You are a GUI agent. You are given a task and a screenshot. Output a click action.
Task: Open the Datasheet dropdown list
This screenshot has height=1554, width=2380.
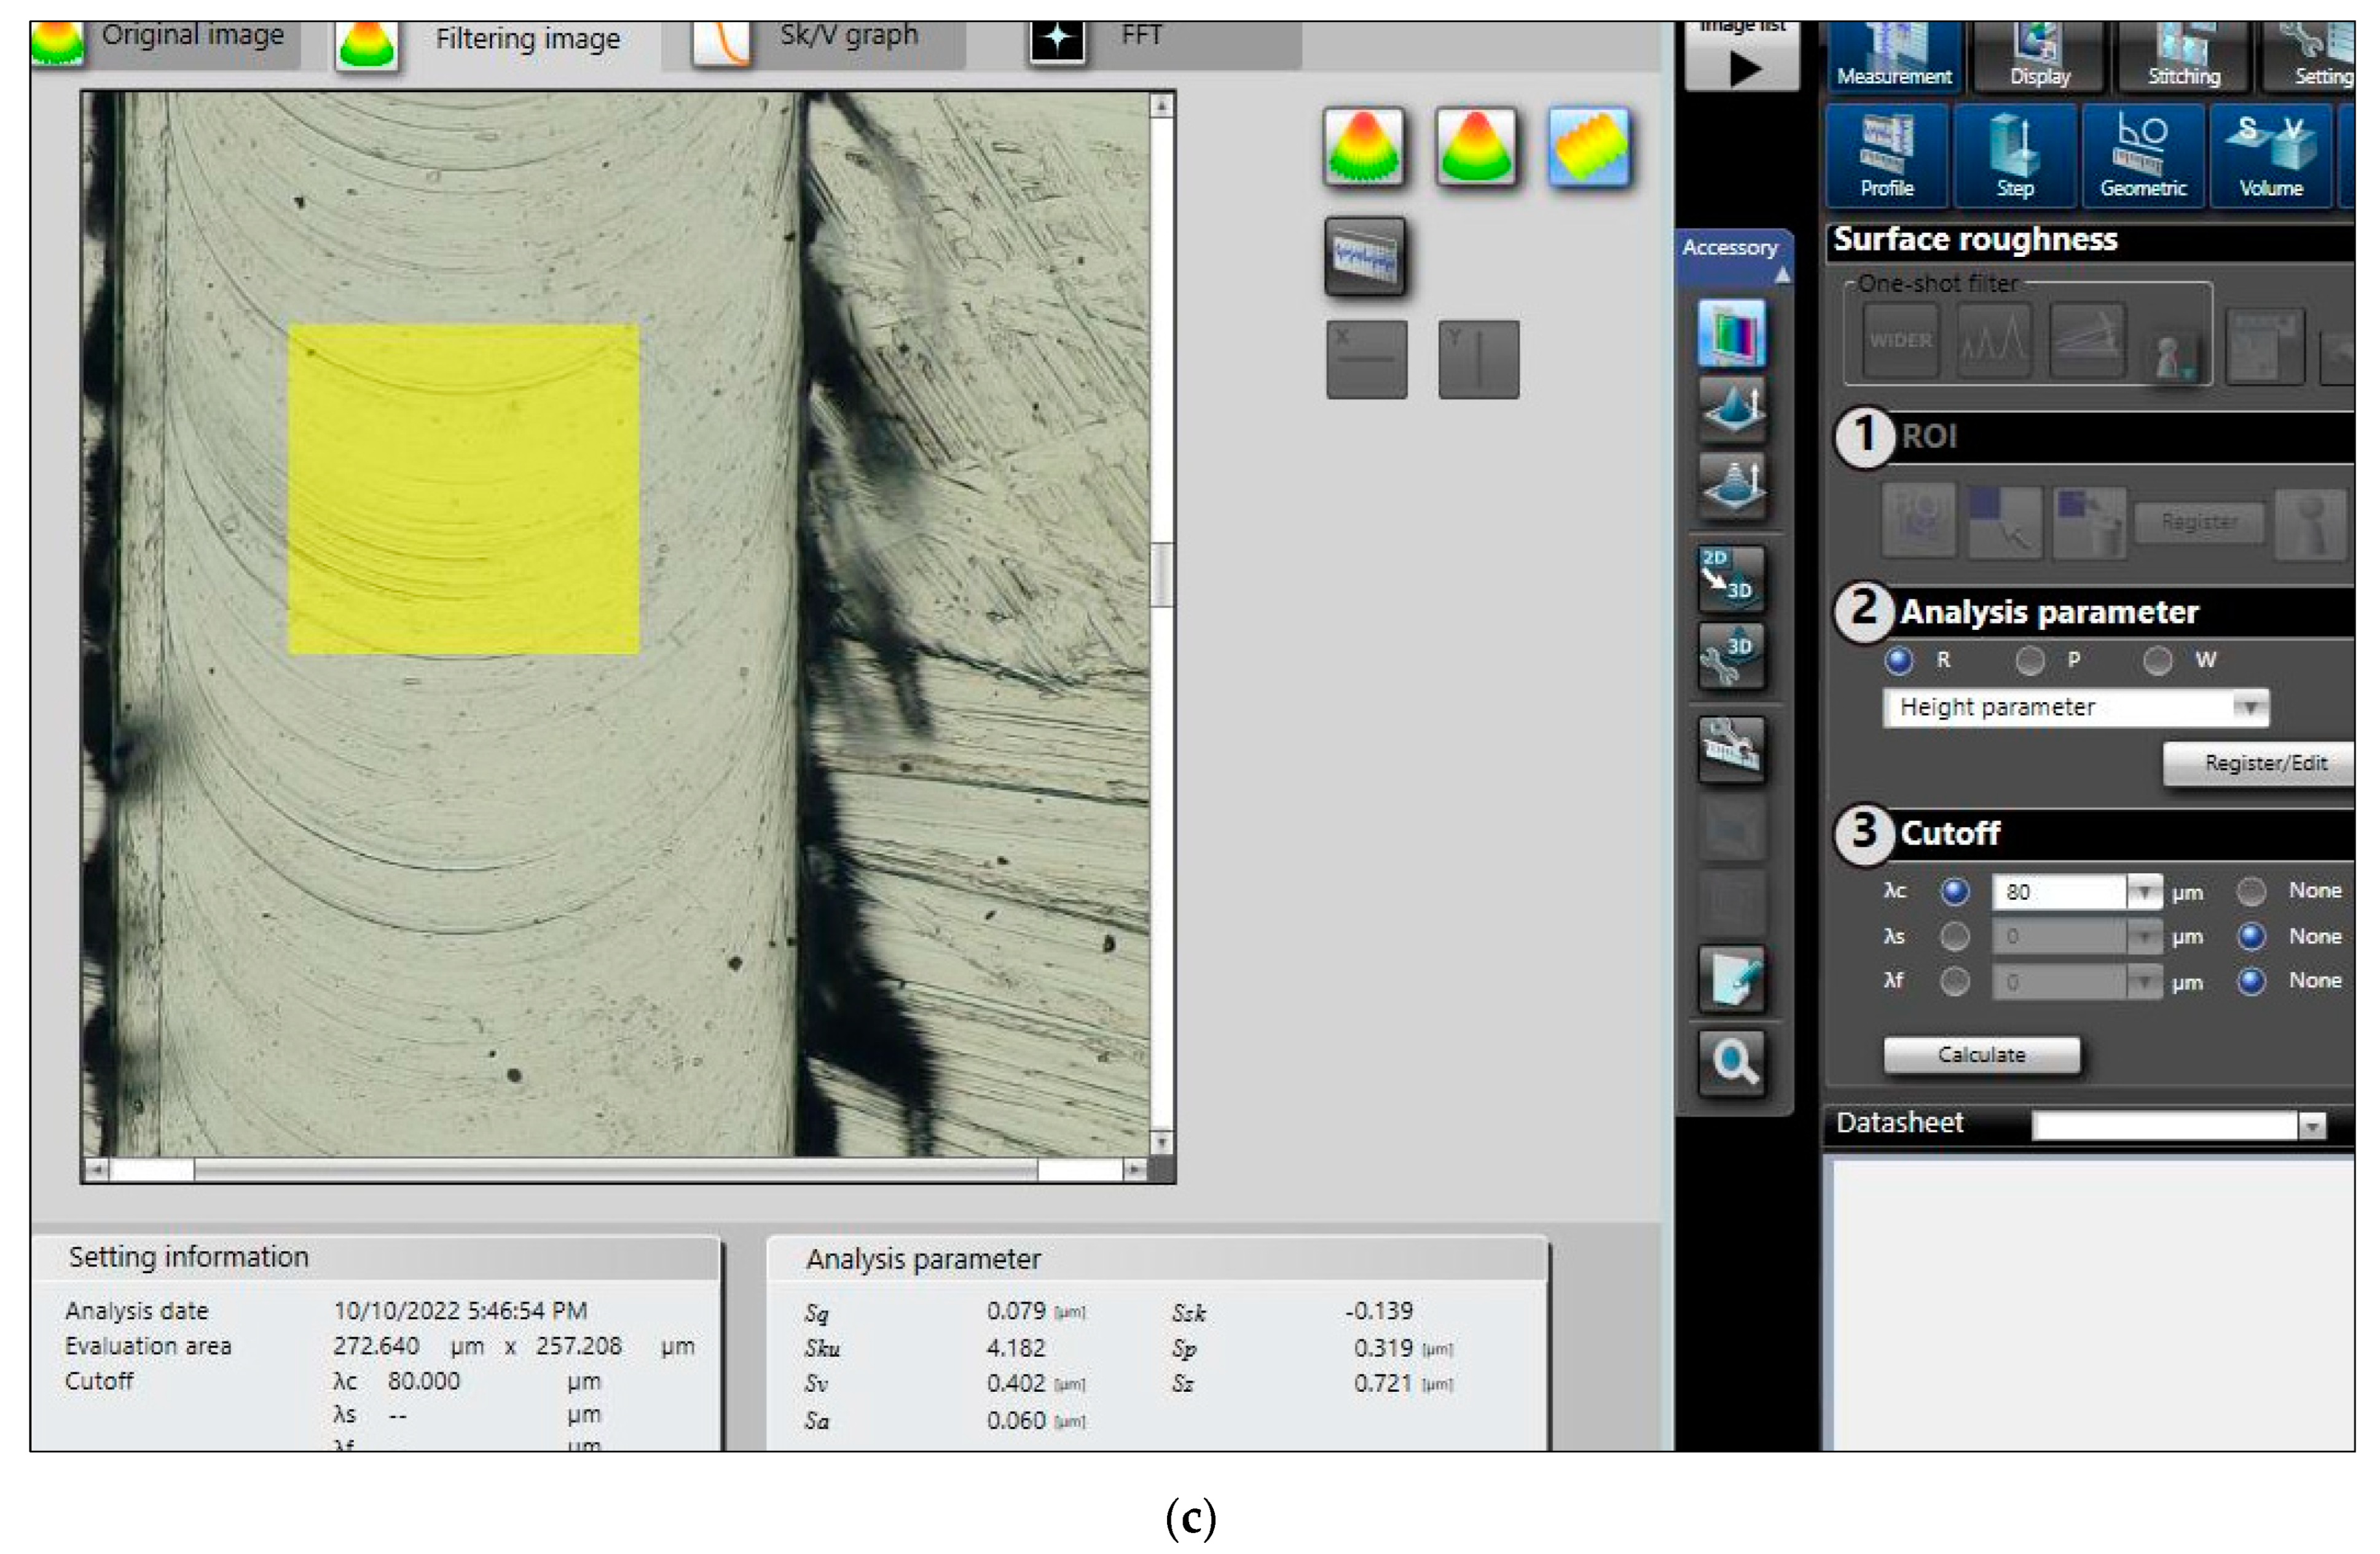pos(2311,1126)
